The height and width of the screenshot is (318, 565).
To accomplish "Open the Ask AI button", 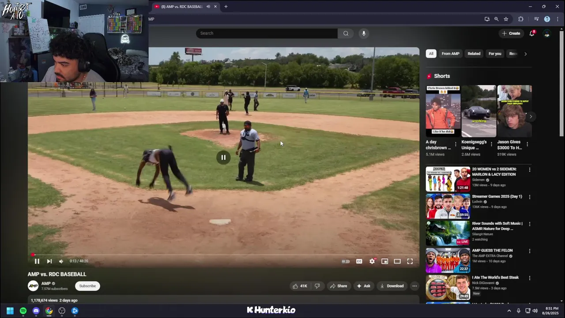I will pos(363,286).
